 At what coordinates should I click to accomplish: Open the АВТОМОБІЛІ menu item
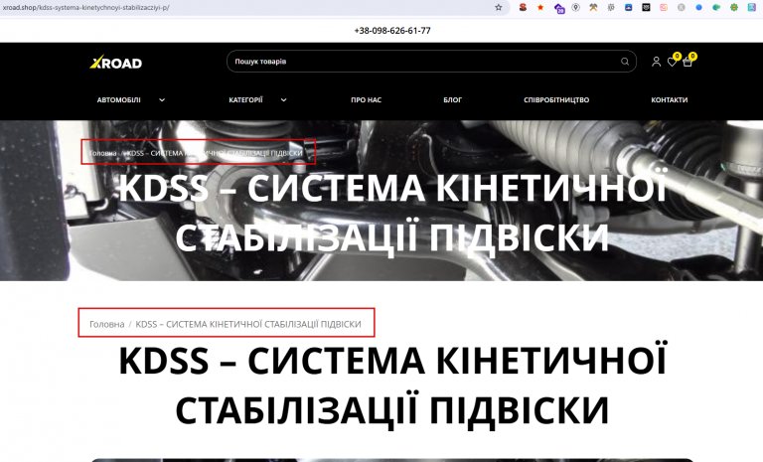pos(119,99)
